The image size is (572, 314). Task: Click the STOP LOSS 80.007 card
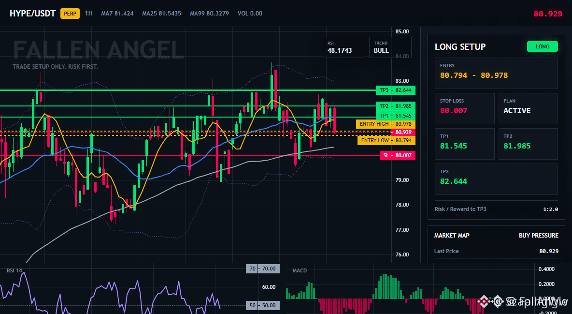[464, 108]
